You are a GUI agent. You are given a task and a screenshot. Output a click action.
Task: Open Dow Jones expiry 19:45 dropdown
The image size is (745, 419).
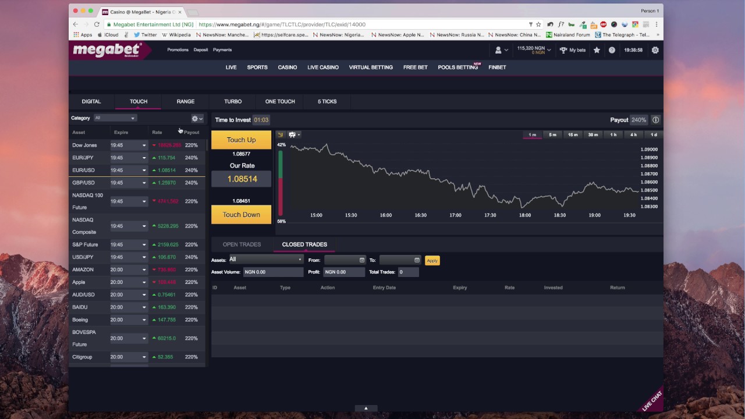pos(129,145)
